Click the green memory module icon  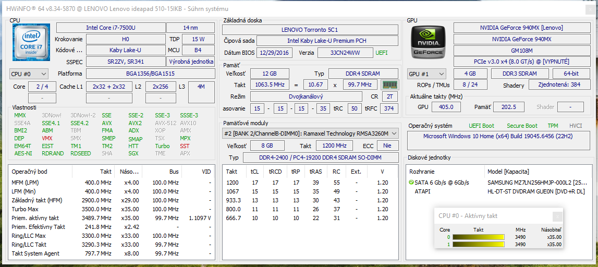[x=389, y=84]
